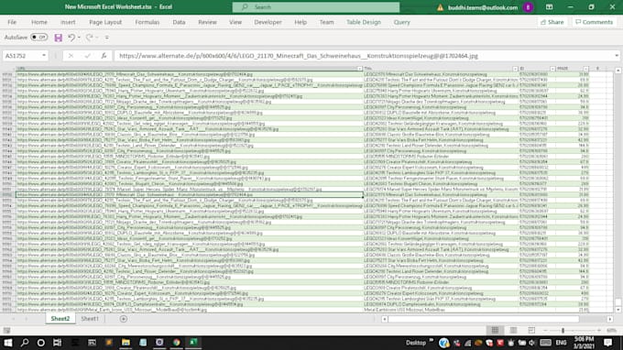Switch to the Home ribbon tab
The width and height of the screenshot is (623, 350).
point(39,22)
